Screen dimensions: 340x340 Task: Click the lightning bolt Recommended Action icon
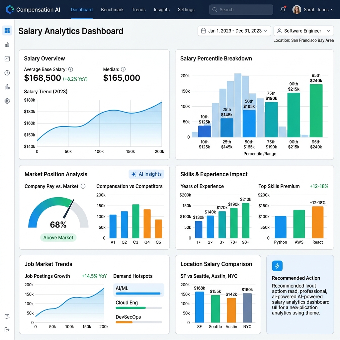point(277,266)
